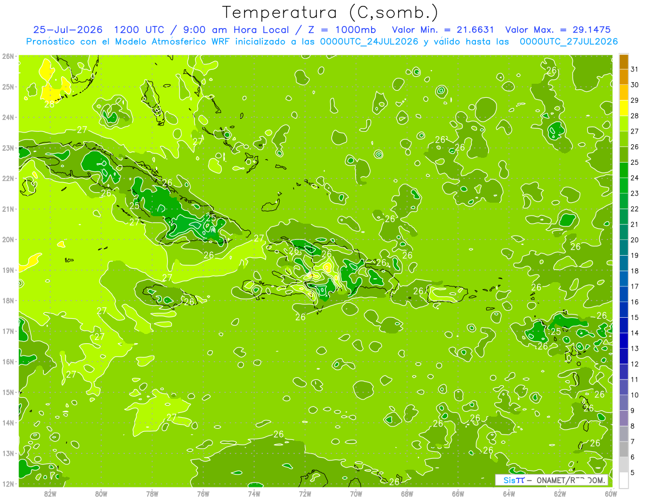
Task: Click the "76W" longitude axis label
Action: (203, 493)
